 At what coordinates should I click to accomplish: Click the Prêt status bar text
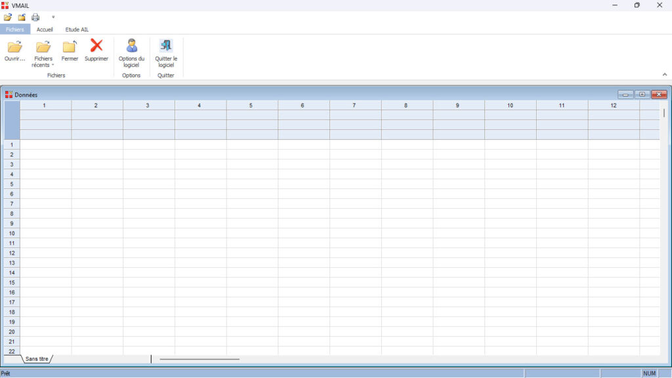coord(5,373)
